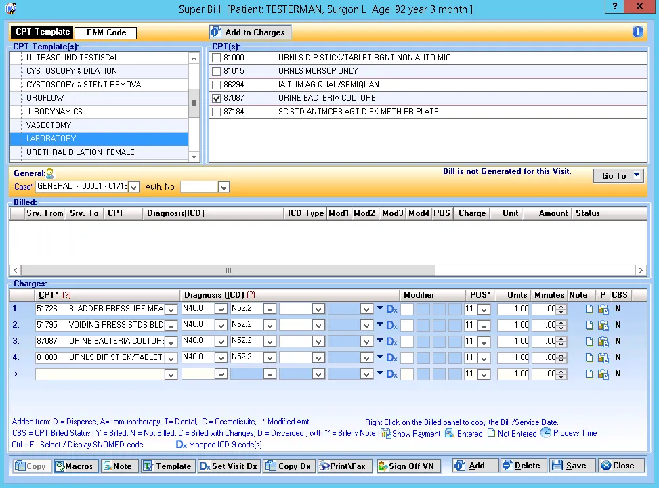This screenshot has width=659, height=488.
Task: Click the note icon in charge row 4
Action: point(589,357)
